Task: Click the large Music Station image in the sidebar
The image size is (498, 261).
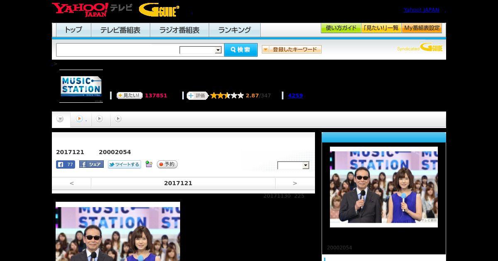Action: tap(384, 187)
